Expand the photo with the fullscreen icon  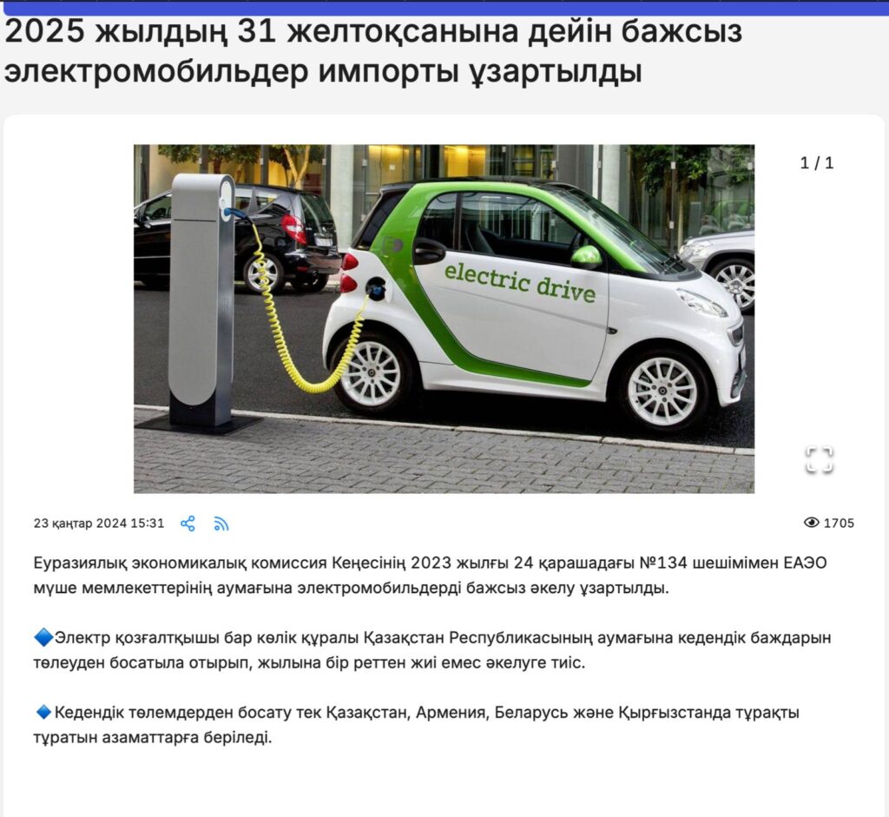818,459
